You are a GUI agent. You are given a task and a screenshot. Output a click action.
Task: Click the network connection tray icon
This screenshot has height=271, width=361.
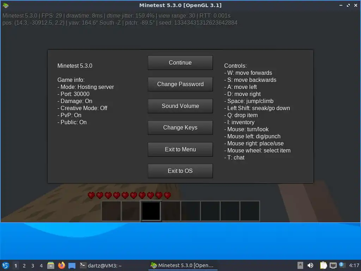point(333,265)
